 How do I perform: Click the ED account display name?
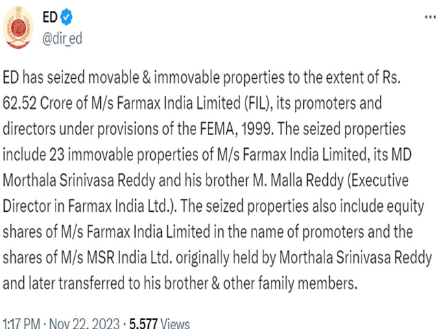[50, 17]
